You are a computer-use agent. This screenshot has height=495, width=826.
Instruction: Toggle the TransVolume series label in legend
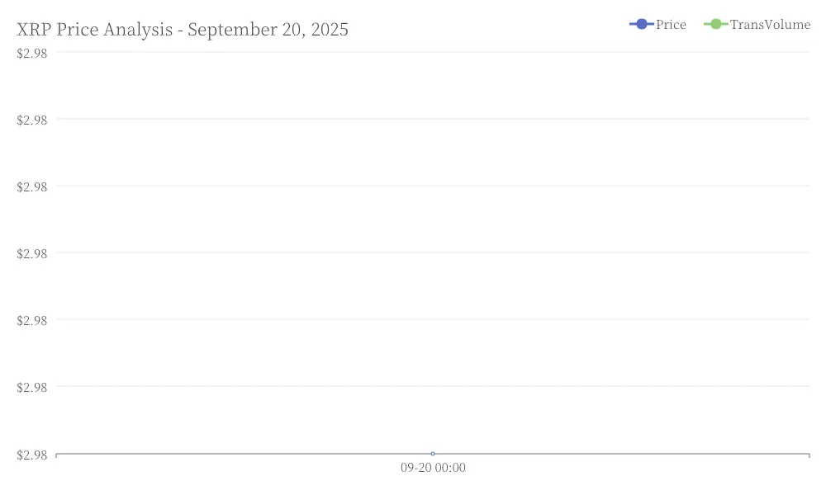770,25
